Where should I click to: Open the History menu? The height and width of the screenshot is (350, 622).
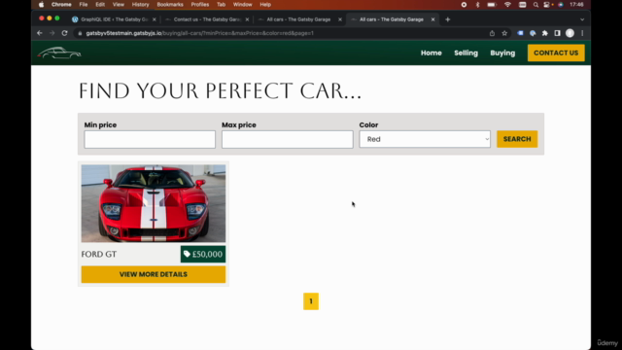pyautogui.click(x=140, y=5)
